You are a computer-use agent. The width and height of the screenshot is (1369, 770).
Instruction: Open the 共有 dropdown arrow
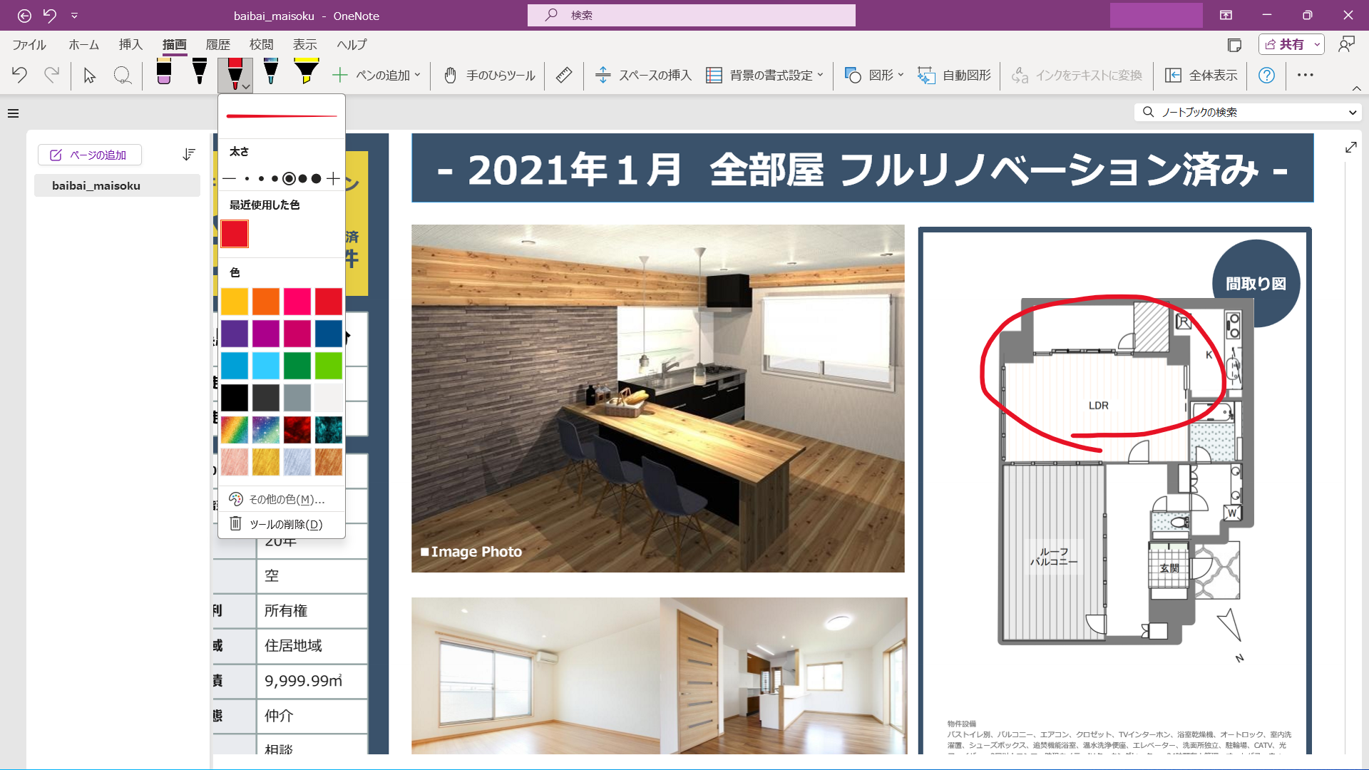1317,44
